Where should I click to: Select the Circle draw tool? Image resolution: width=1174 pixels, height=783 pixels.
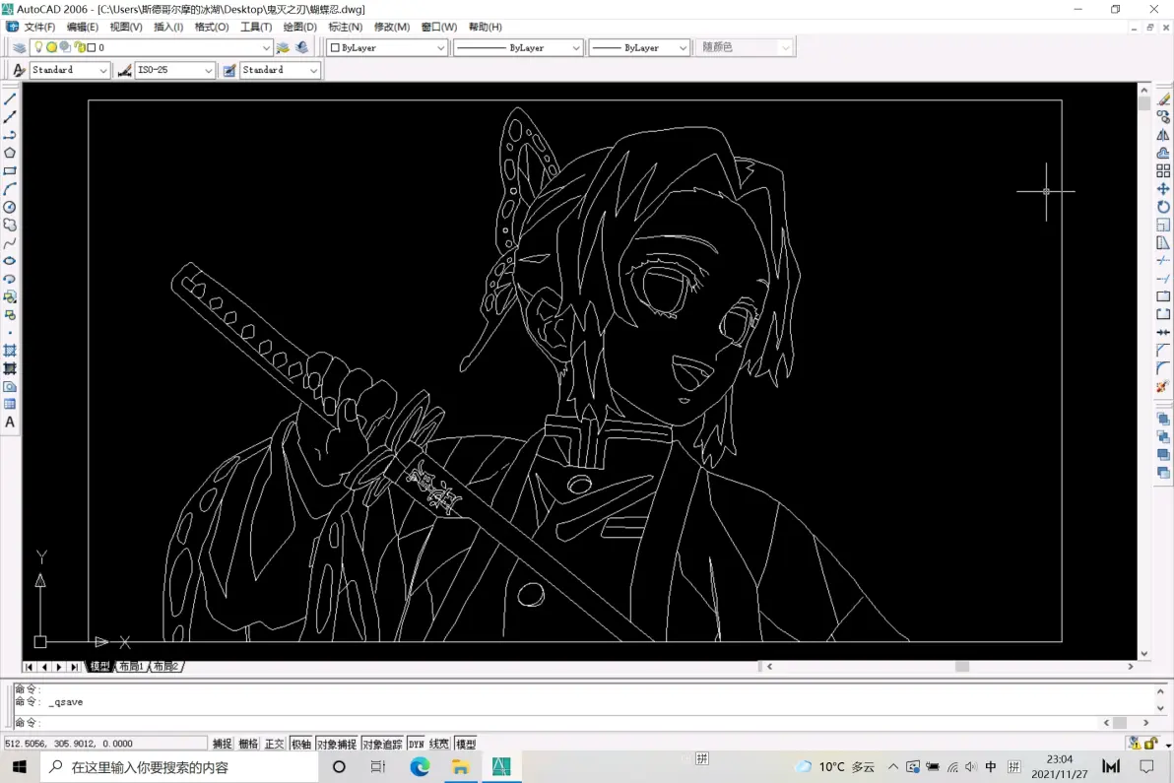click(10, 207)
